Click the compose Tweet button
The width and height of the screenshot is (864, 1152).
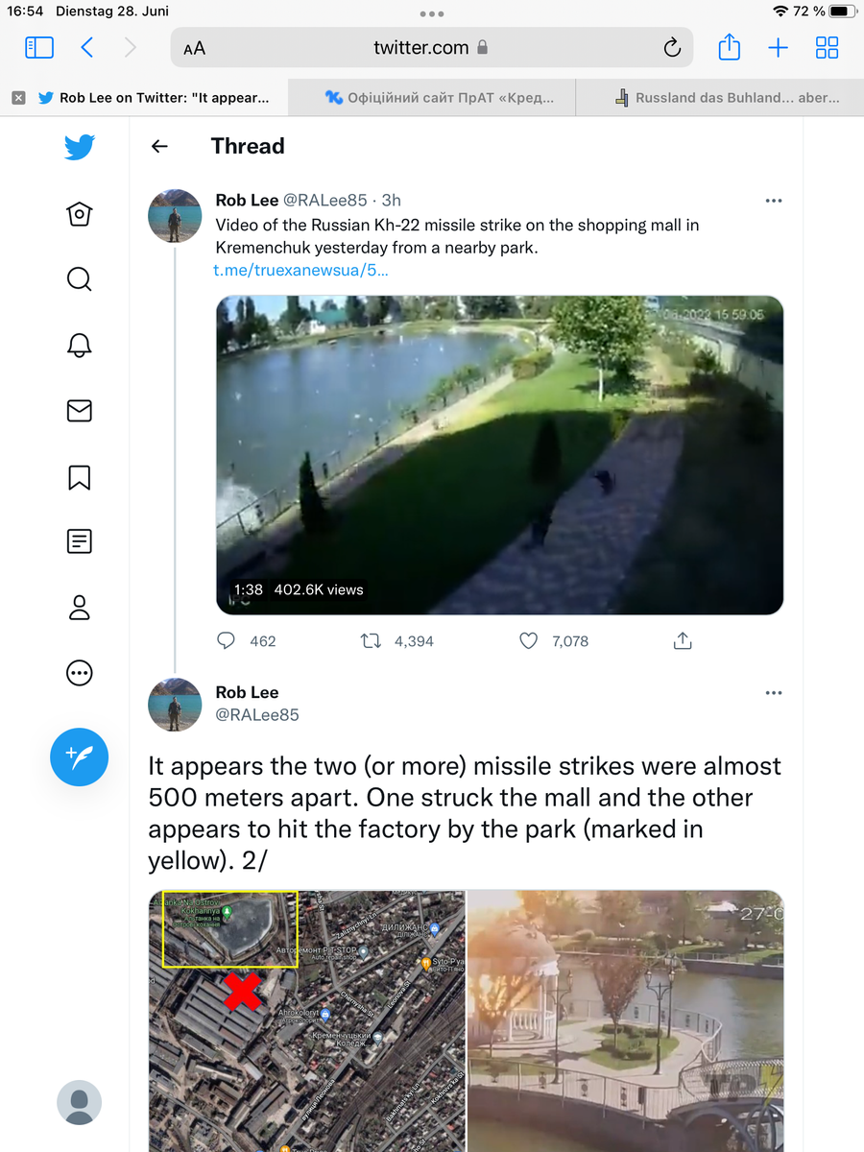80,756
